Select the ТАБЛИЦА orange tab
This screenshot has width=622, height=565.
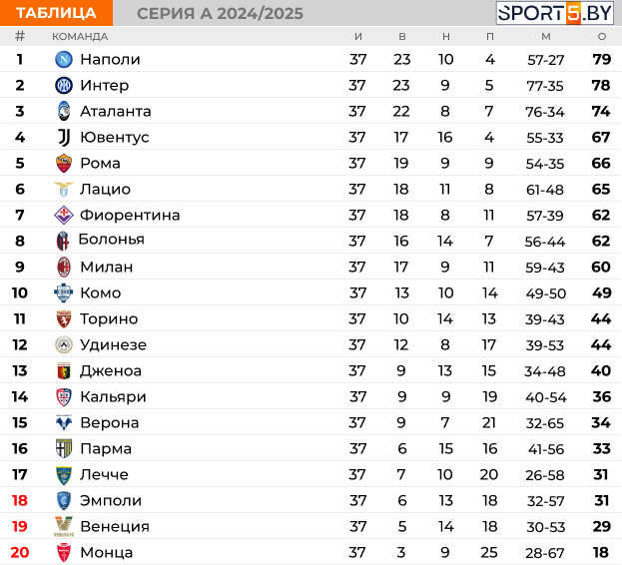point(56,13)
